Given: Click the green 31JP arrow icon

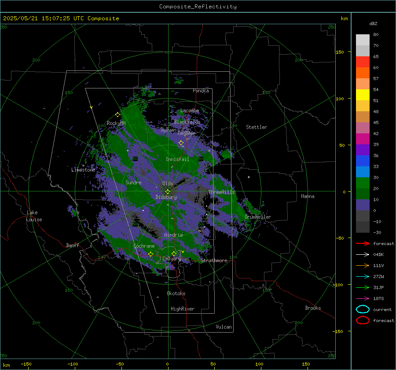Looking at the screenshot, I should coord(363,287).
